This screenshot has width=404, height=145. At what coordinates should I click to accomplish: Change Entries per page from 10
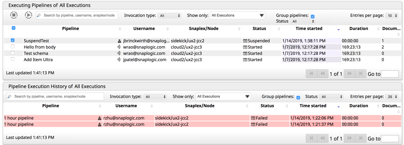pos(392,16)
